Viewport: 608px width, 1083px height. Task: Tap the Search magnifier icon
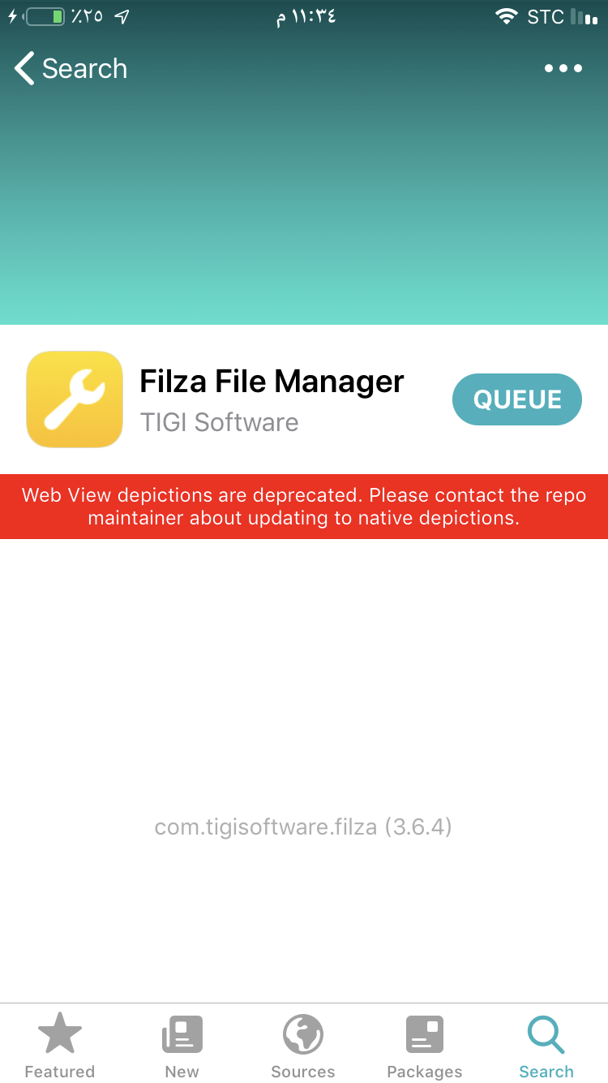click(546, 1034)
